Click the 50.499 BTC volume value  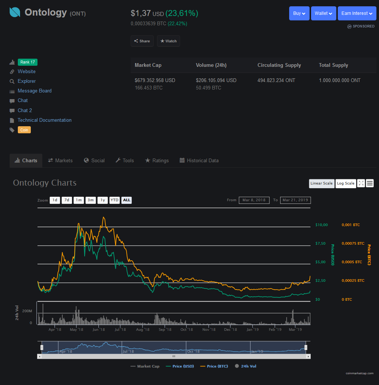pos(208,88)
